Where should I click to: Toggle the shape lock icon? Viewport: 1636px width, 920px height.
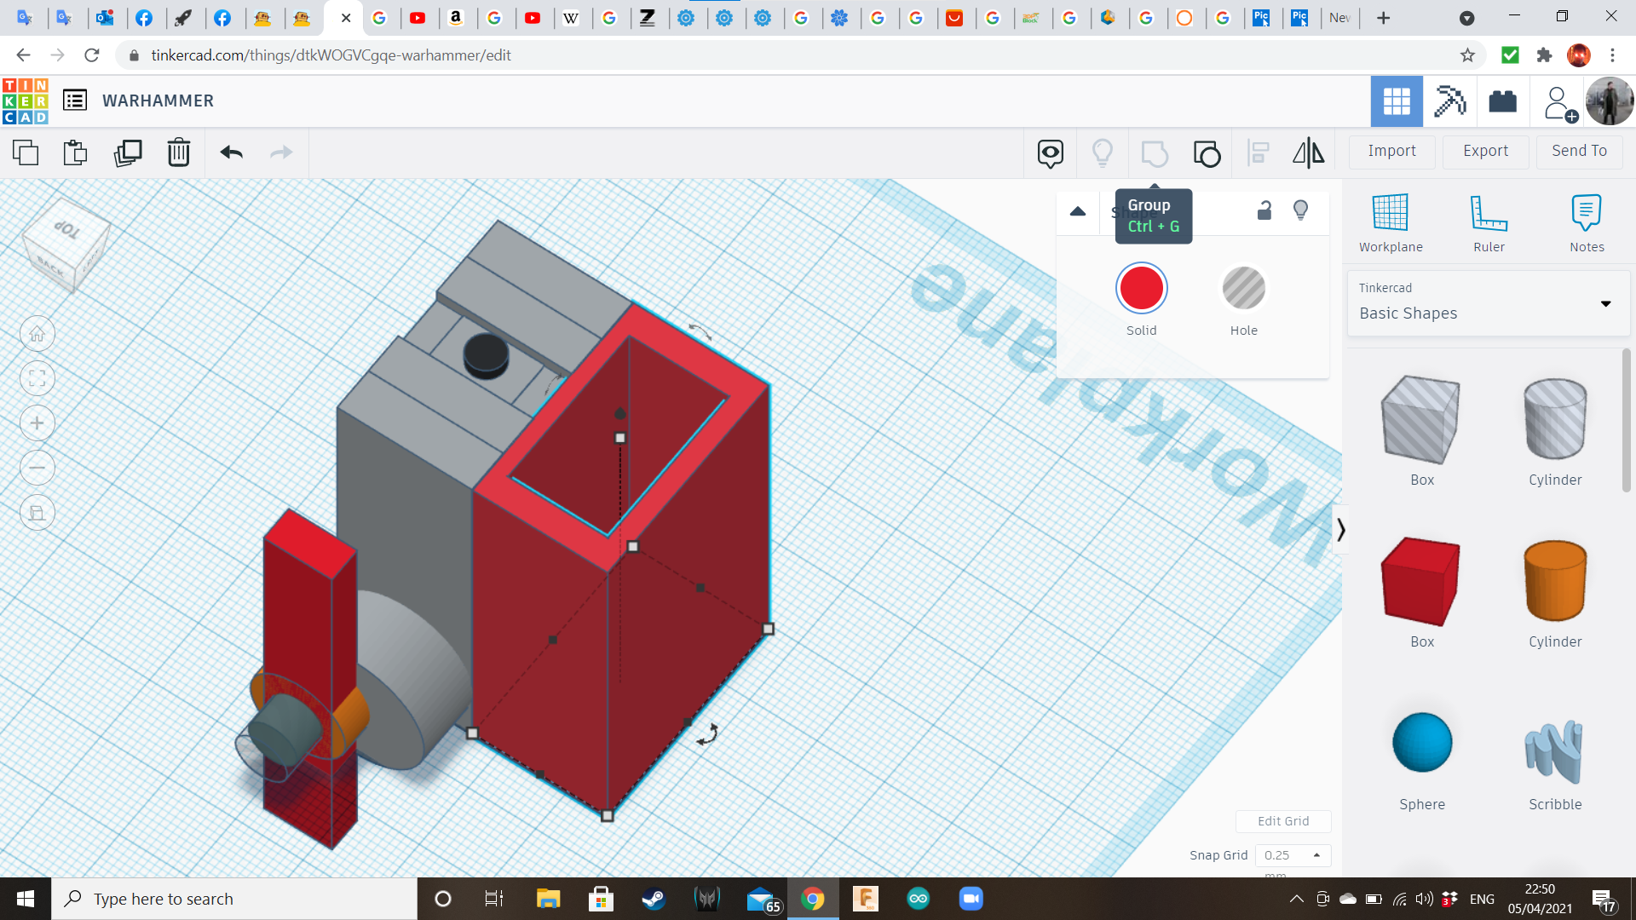[x=1264, y=210]
